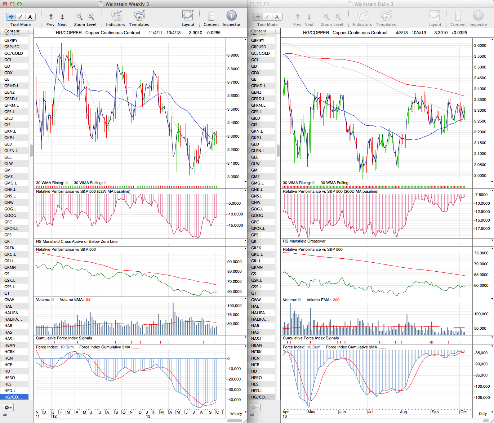Expand the Templates dropdown in Weekly window
Image resolution: width=494 pixels, height=423 pixels.
pos(139,16)
